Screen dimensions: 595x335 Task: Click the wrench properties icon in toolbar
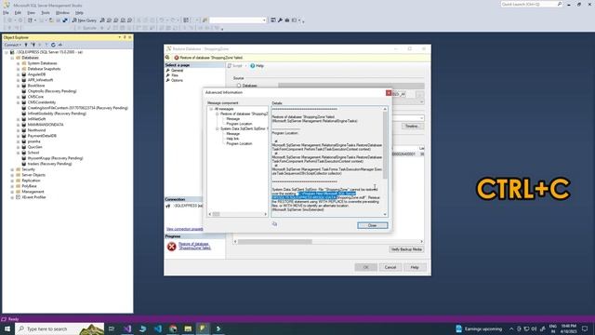pos(280,20)
